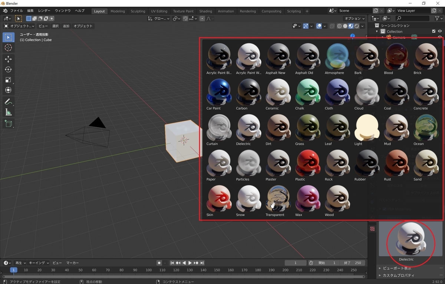Open the outliner filter dropdown

tap(438, 18)
